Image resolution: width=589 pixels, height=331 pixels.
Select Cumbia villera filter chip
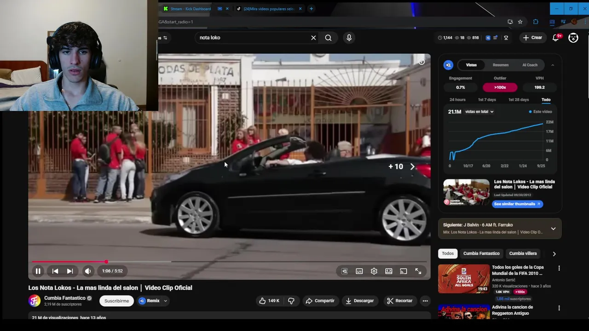click(x=523, y=253)
